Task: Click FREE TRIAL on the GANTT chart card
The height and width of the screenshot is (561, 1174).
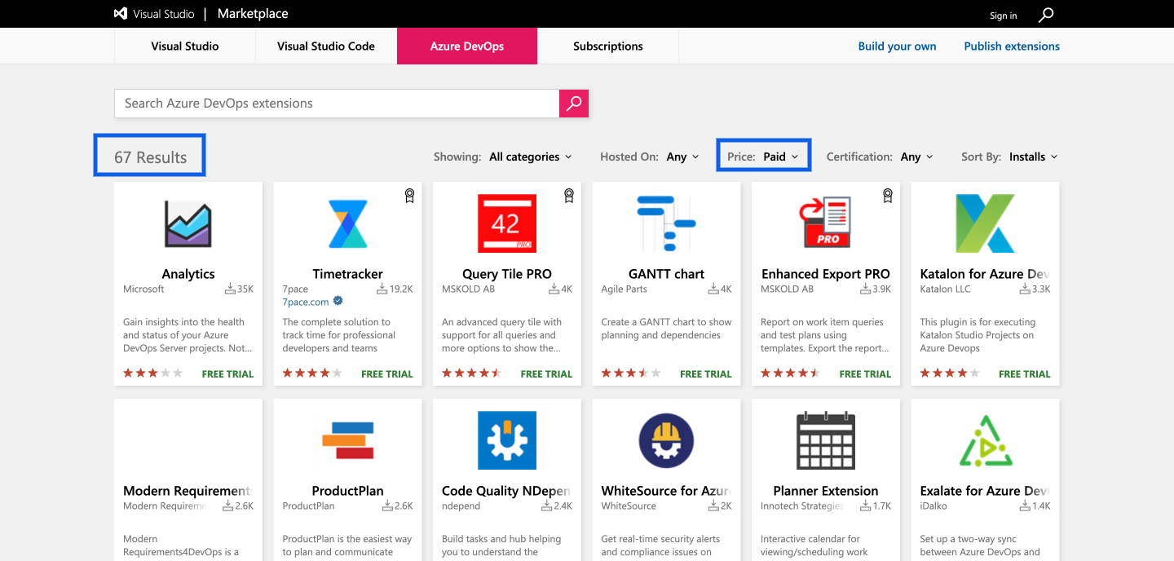Action: (706, 374)
